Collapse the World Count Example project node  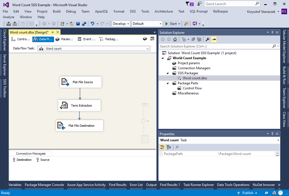pyautogui.click(x=162, y=58)
